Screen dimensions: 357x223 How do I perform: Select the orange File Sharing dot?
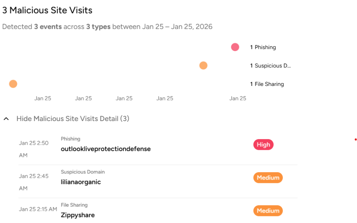[x=13, y=84]
